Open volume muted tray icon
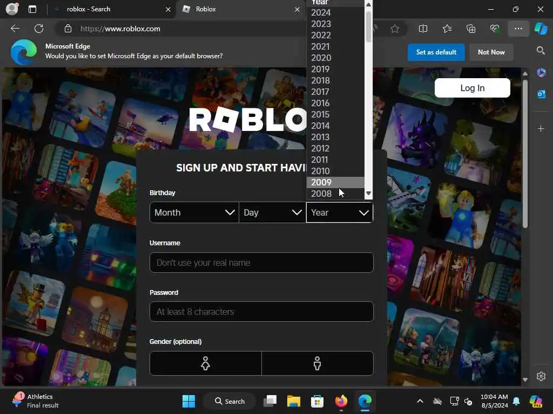 pyautogui.click(x=468, y=401)
